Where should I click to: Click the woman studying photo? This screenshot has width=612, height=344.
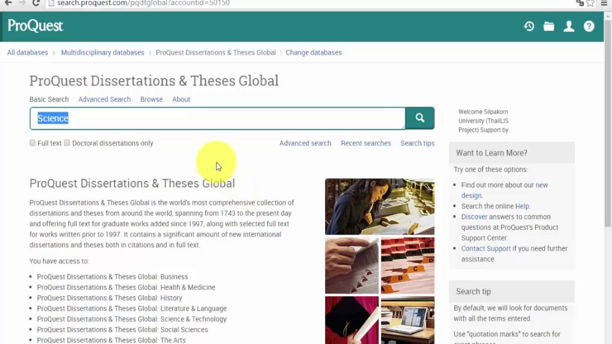click(x=380, y=206)
